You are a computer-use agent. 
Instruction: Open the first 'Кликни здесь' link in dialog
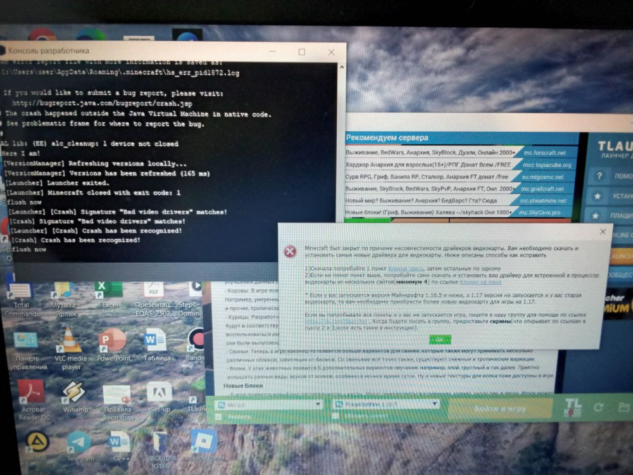(x=406, y=268)
